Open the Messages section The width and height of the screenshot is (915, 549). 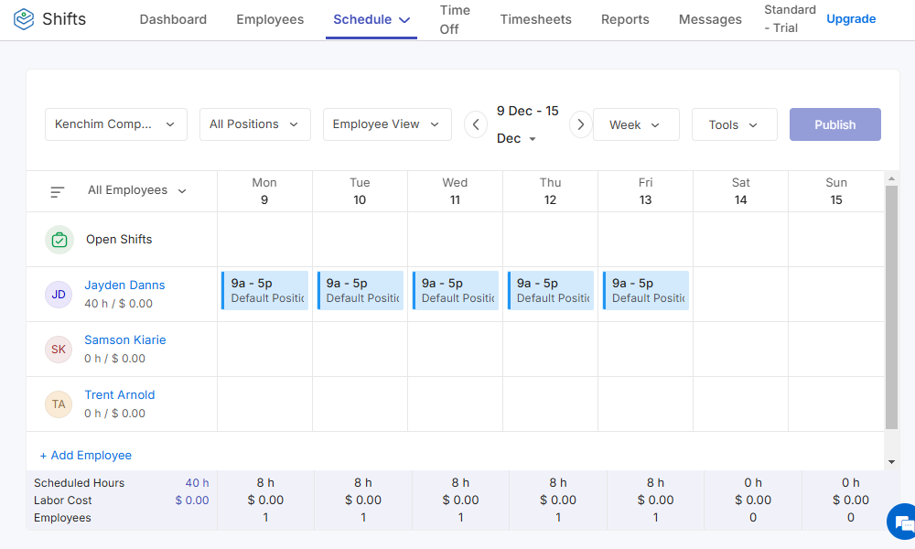710,19
